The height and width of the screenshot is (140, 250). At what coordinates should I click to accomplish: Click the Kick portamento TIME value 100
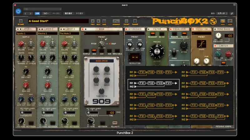[x=111, y=113]
